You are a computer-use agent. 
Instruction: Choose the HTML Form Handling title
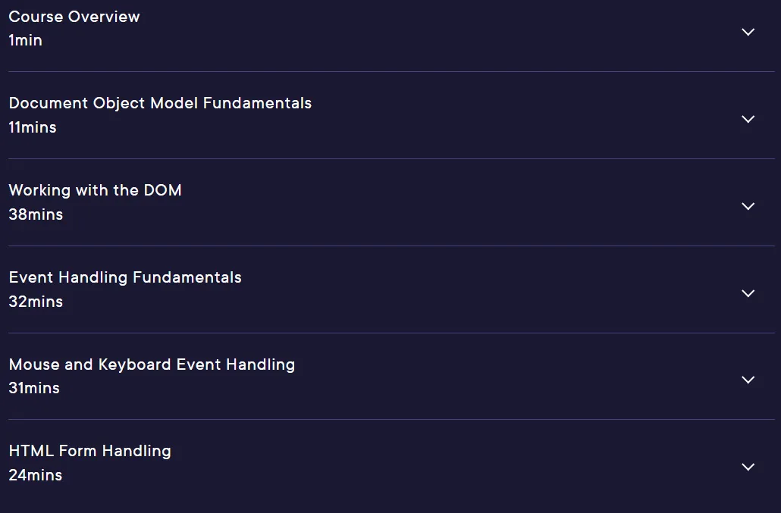point(90,451)
